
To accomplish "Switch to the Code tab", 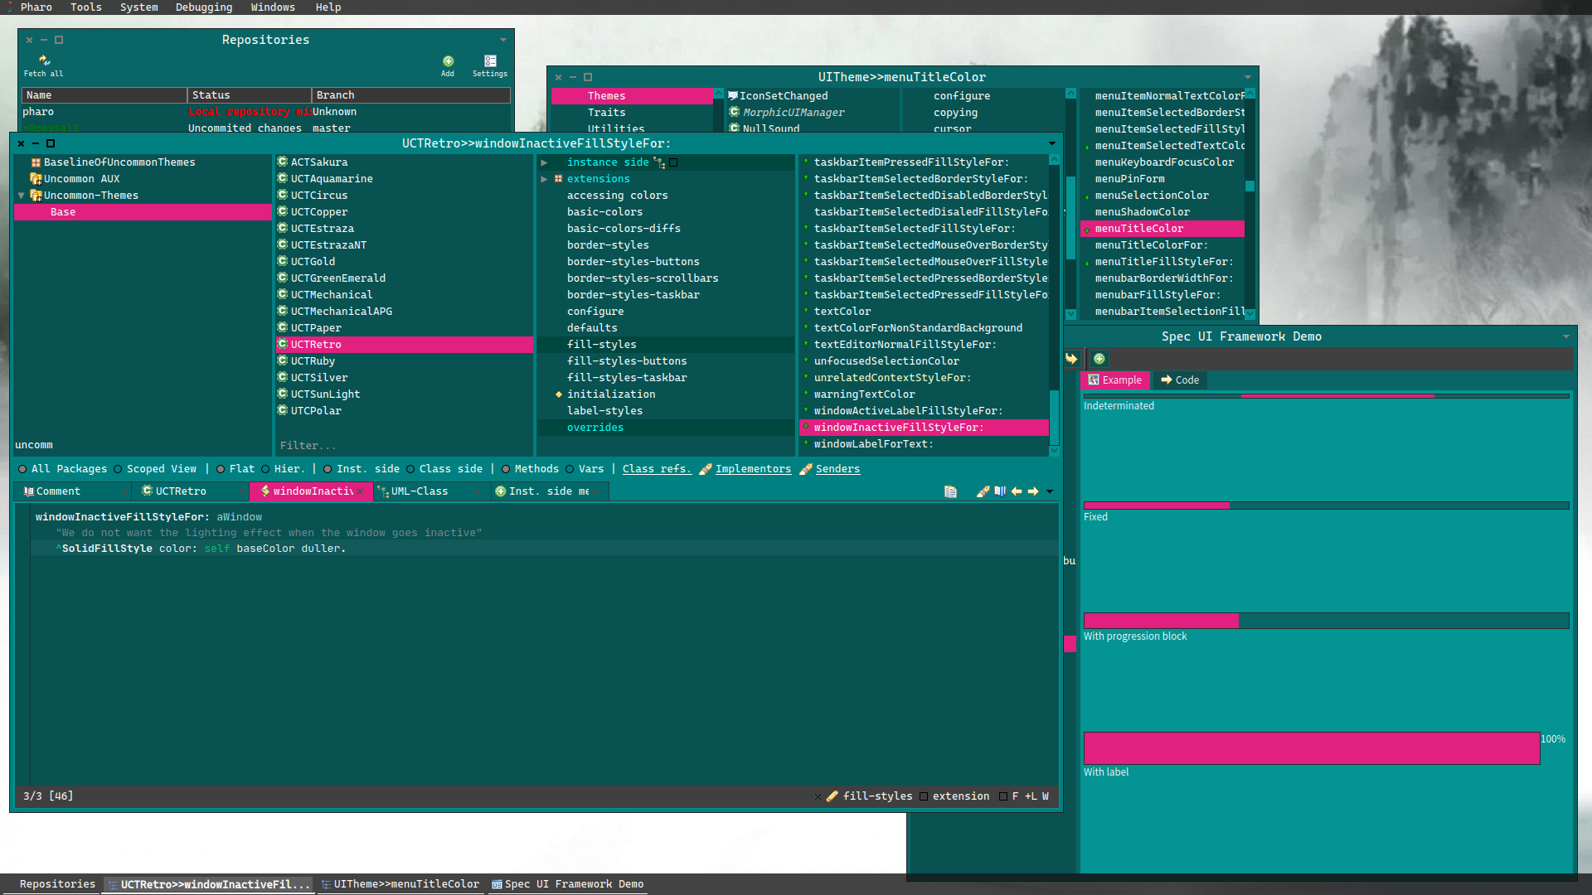I will point(1180,380).
